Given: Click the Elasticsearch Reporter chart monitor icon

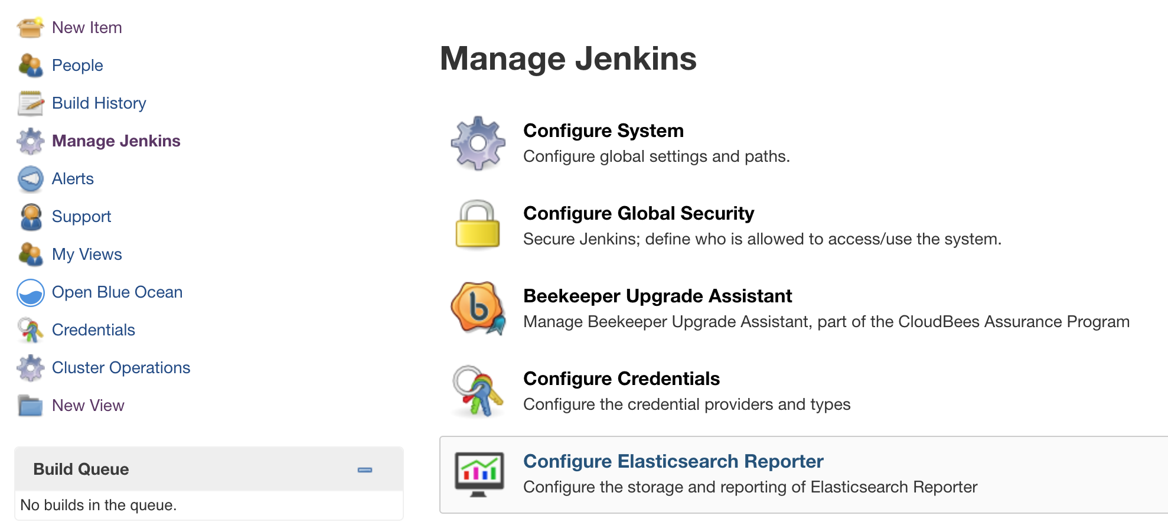Looking at the screenshot, I should (479, 474).
